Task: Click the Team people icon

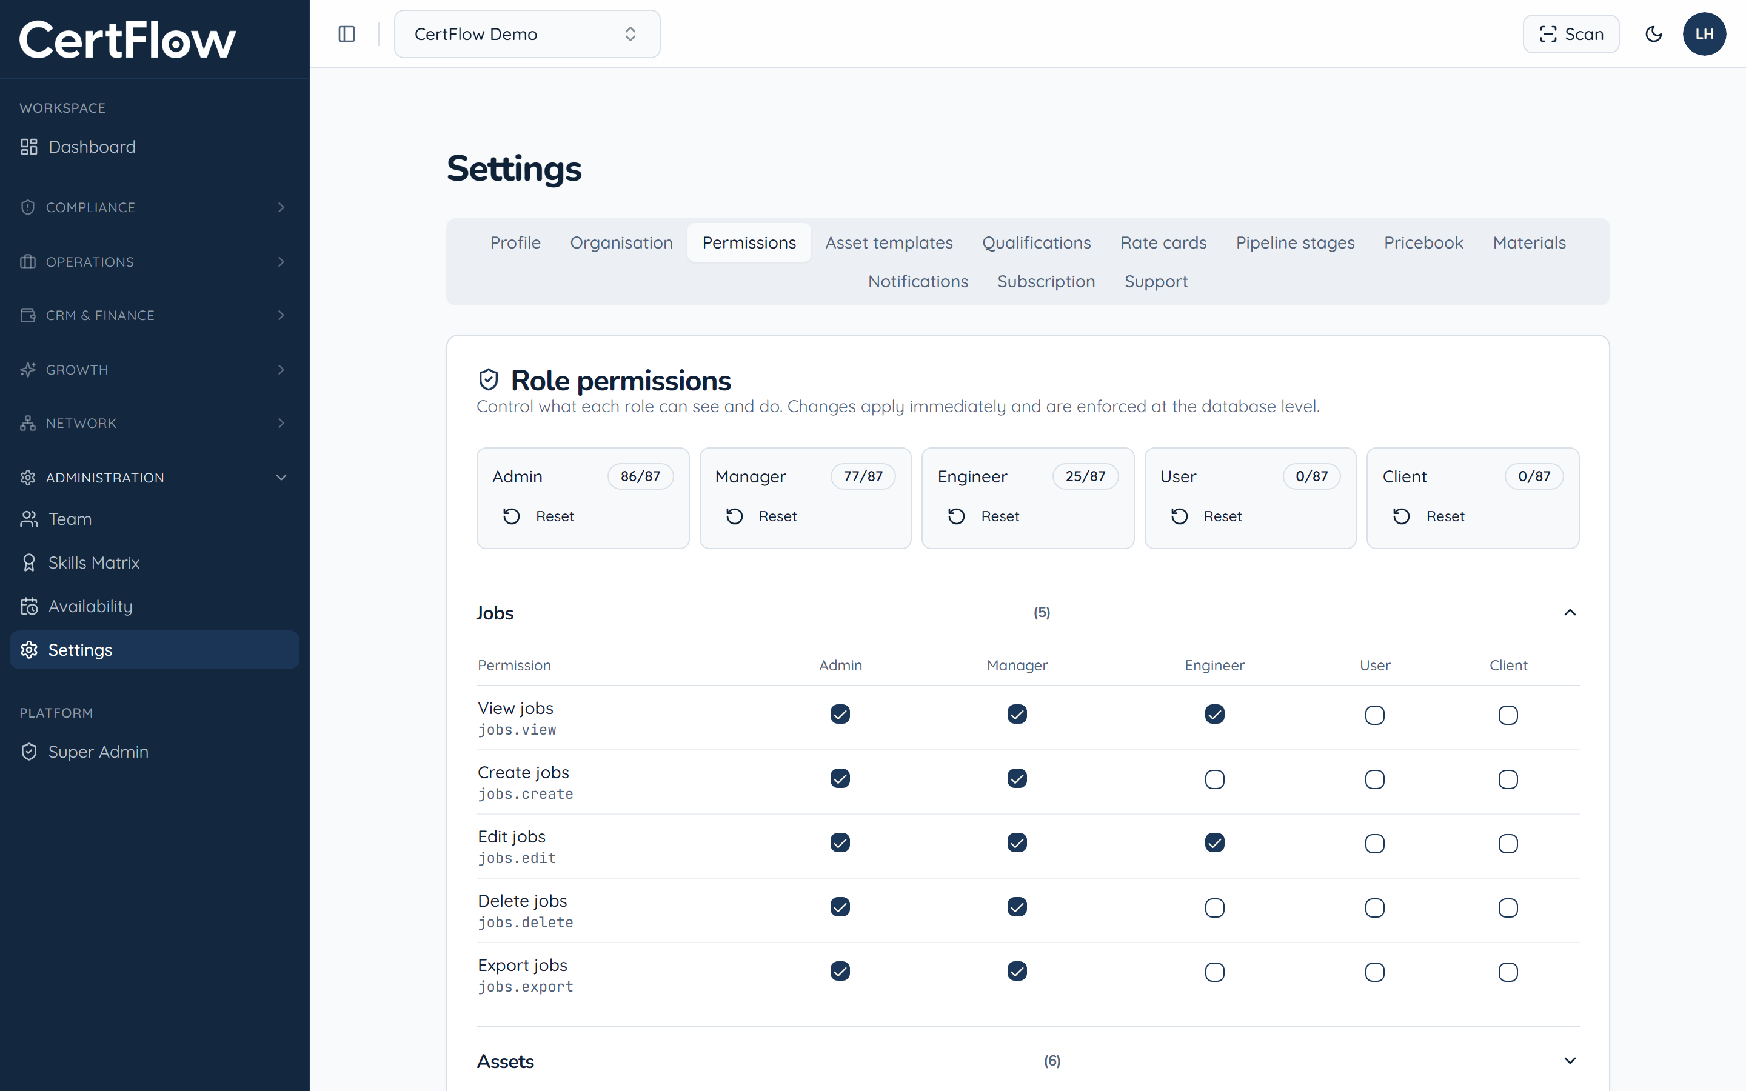Action: (x=29, y=519)
